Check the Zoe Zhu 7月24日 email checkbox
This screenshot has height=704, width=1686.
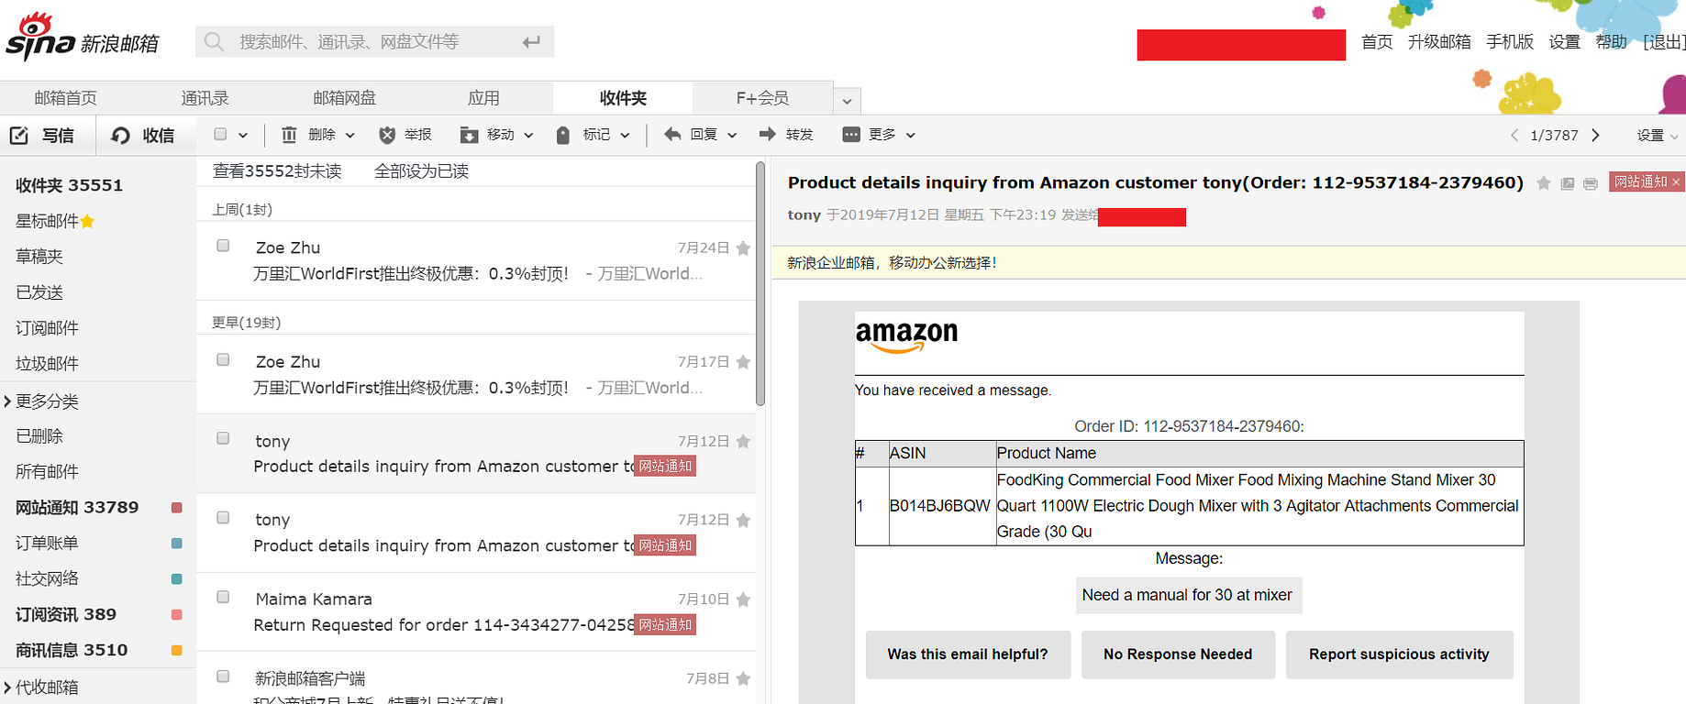223,246
